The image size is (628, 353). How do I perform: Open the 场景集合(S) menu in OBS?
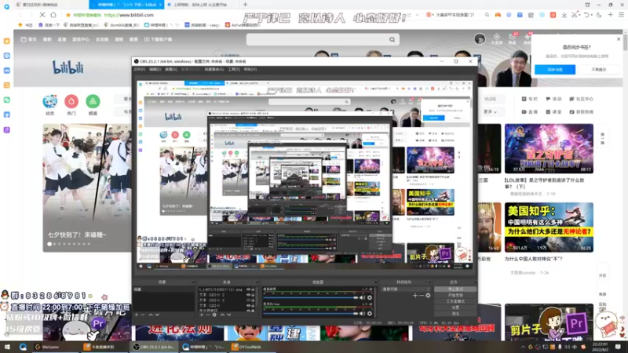[214, 69]
